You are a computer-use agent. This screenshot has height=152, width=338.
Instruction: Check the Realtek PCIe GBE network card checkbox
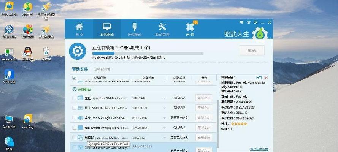click(x=74, y=147)
